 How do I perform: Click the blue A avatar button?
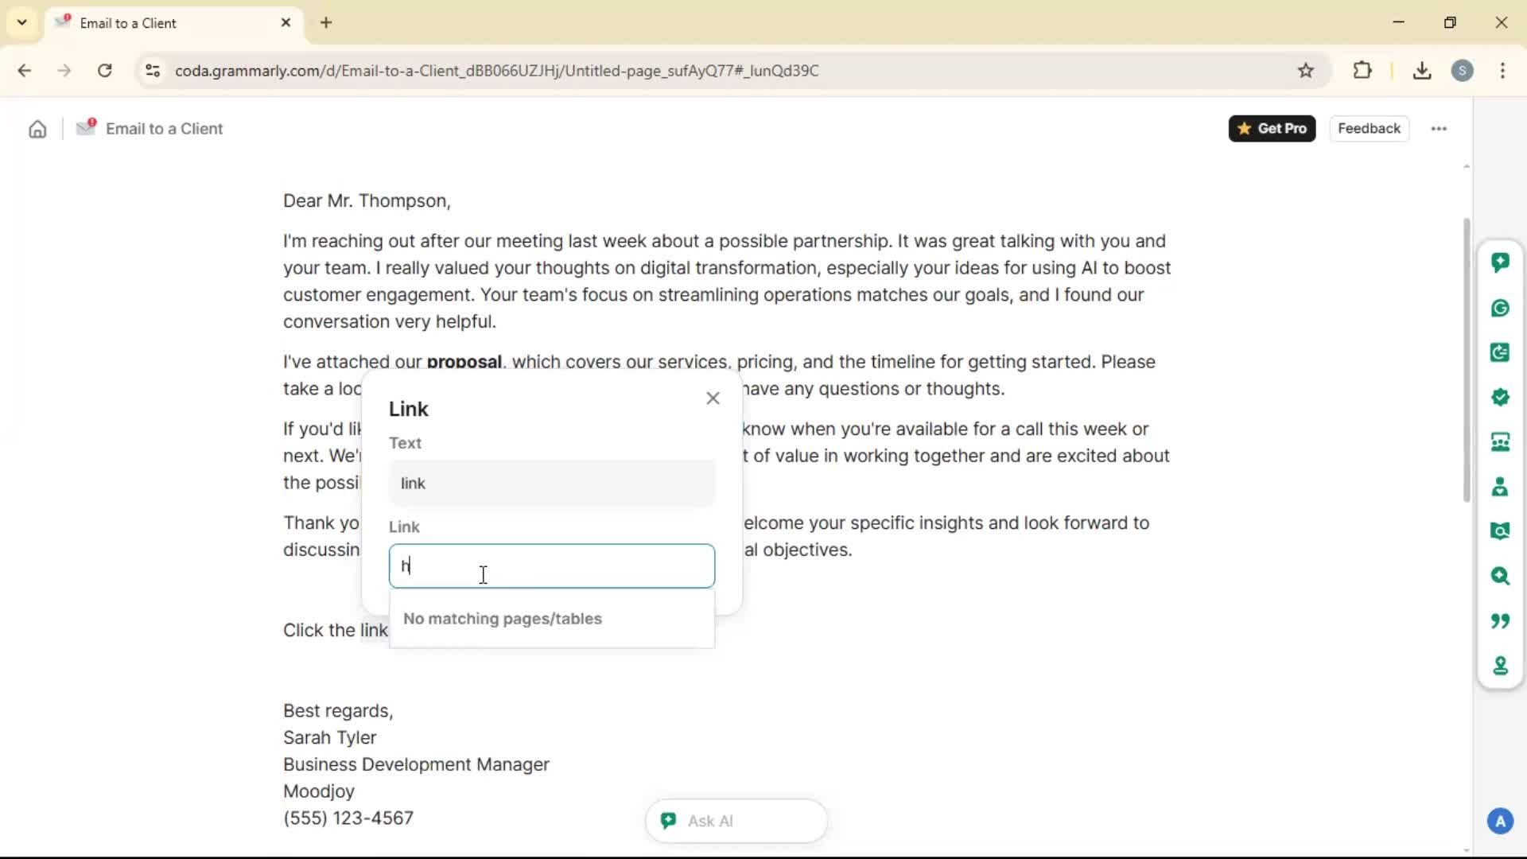1500,821
